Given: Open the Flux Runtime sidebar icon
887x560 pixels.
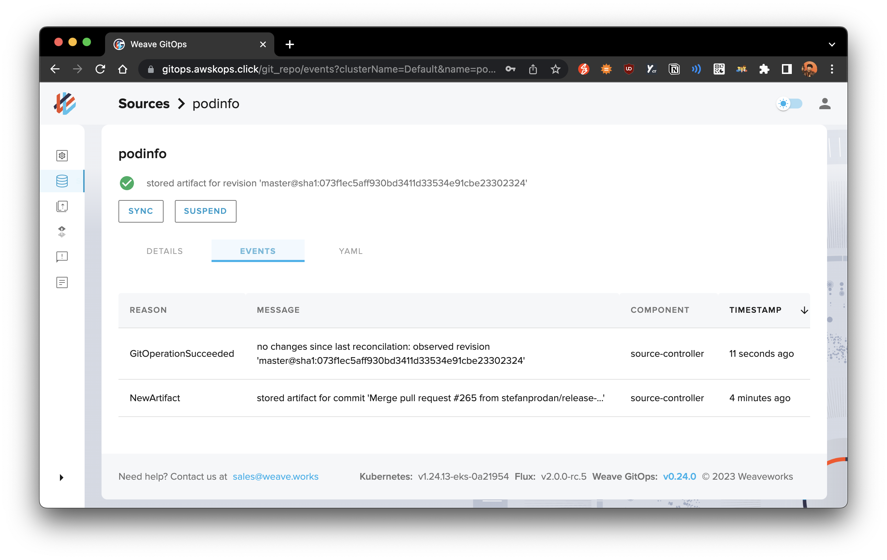Looking at the screenshot, I should point(62,231).
